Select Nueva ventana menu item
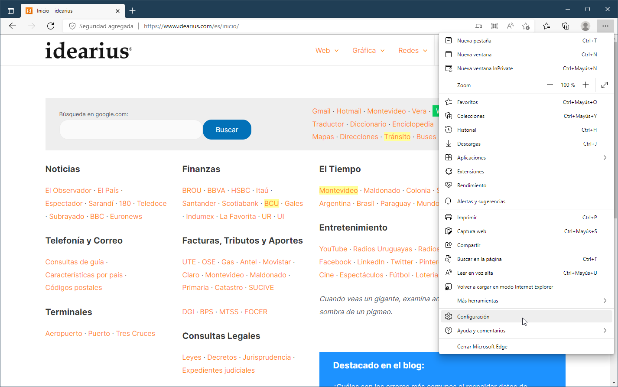This screenshot has height=387, width=618. [527, 55]
